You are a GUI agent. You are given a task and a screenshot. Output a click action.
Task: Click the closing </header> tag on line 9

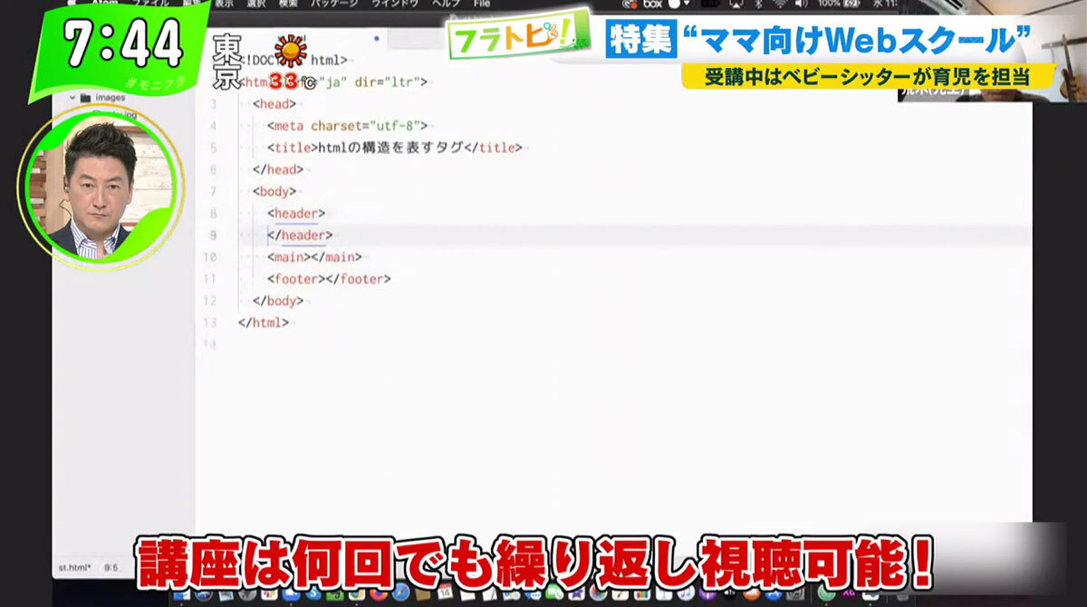pos(300,236)
